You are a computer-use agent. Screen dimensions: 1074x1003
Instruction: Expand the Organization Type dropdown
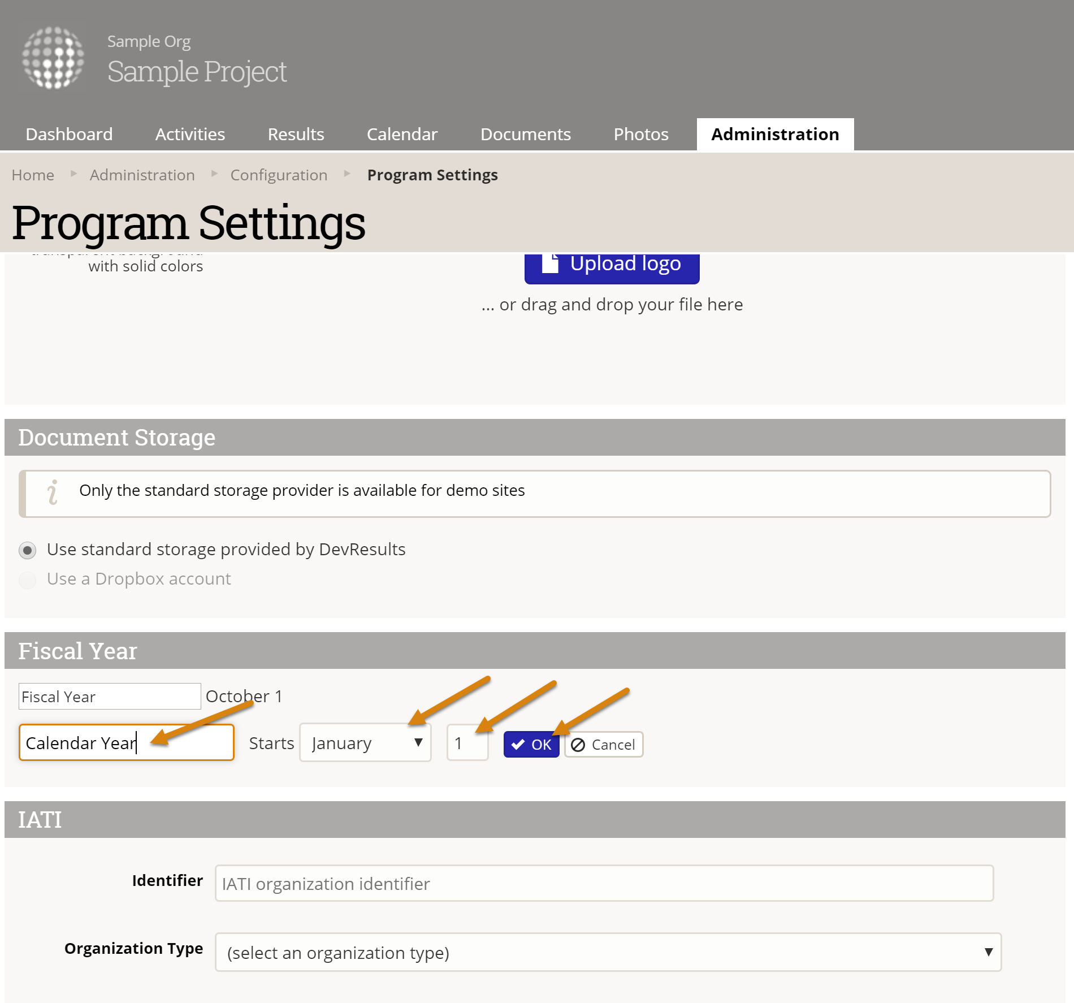pyautogui.click(x=608, y=953)
